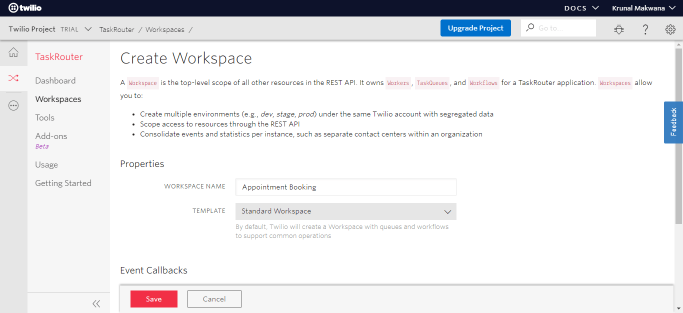Expand the Krunal Makwana account menu

(x=643, y=7)
